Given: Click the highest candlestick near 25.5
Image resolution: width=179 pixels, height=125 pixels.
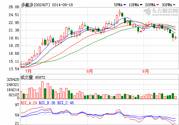Looking at the screenshot, I should [x=119, y=13].
